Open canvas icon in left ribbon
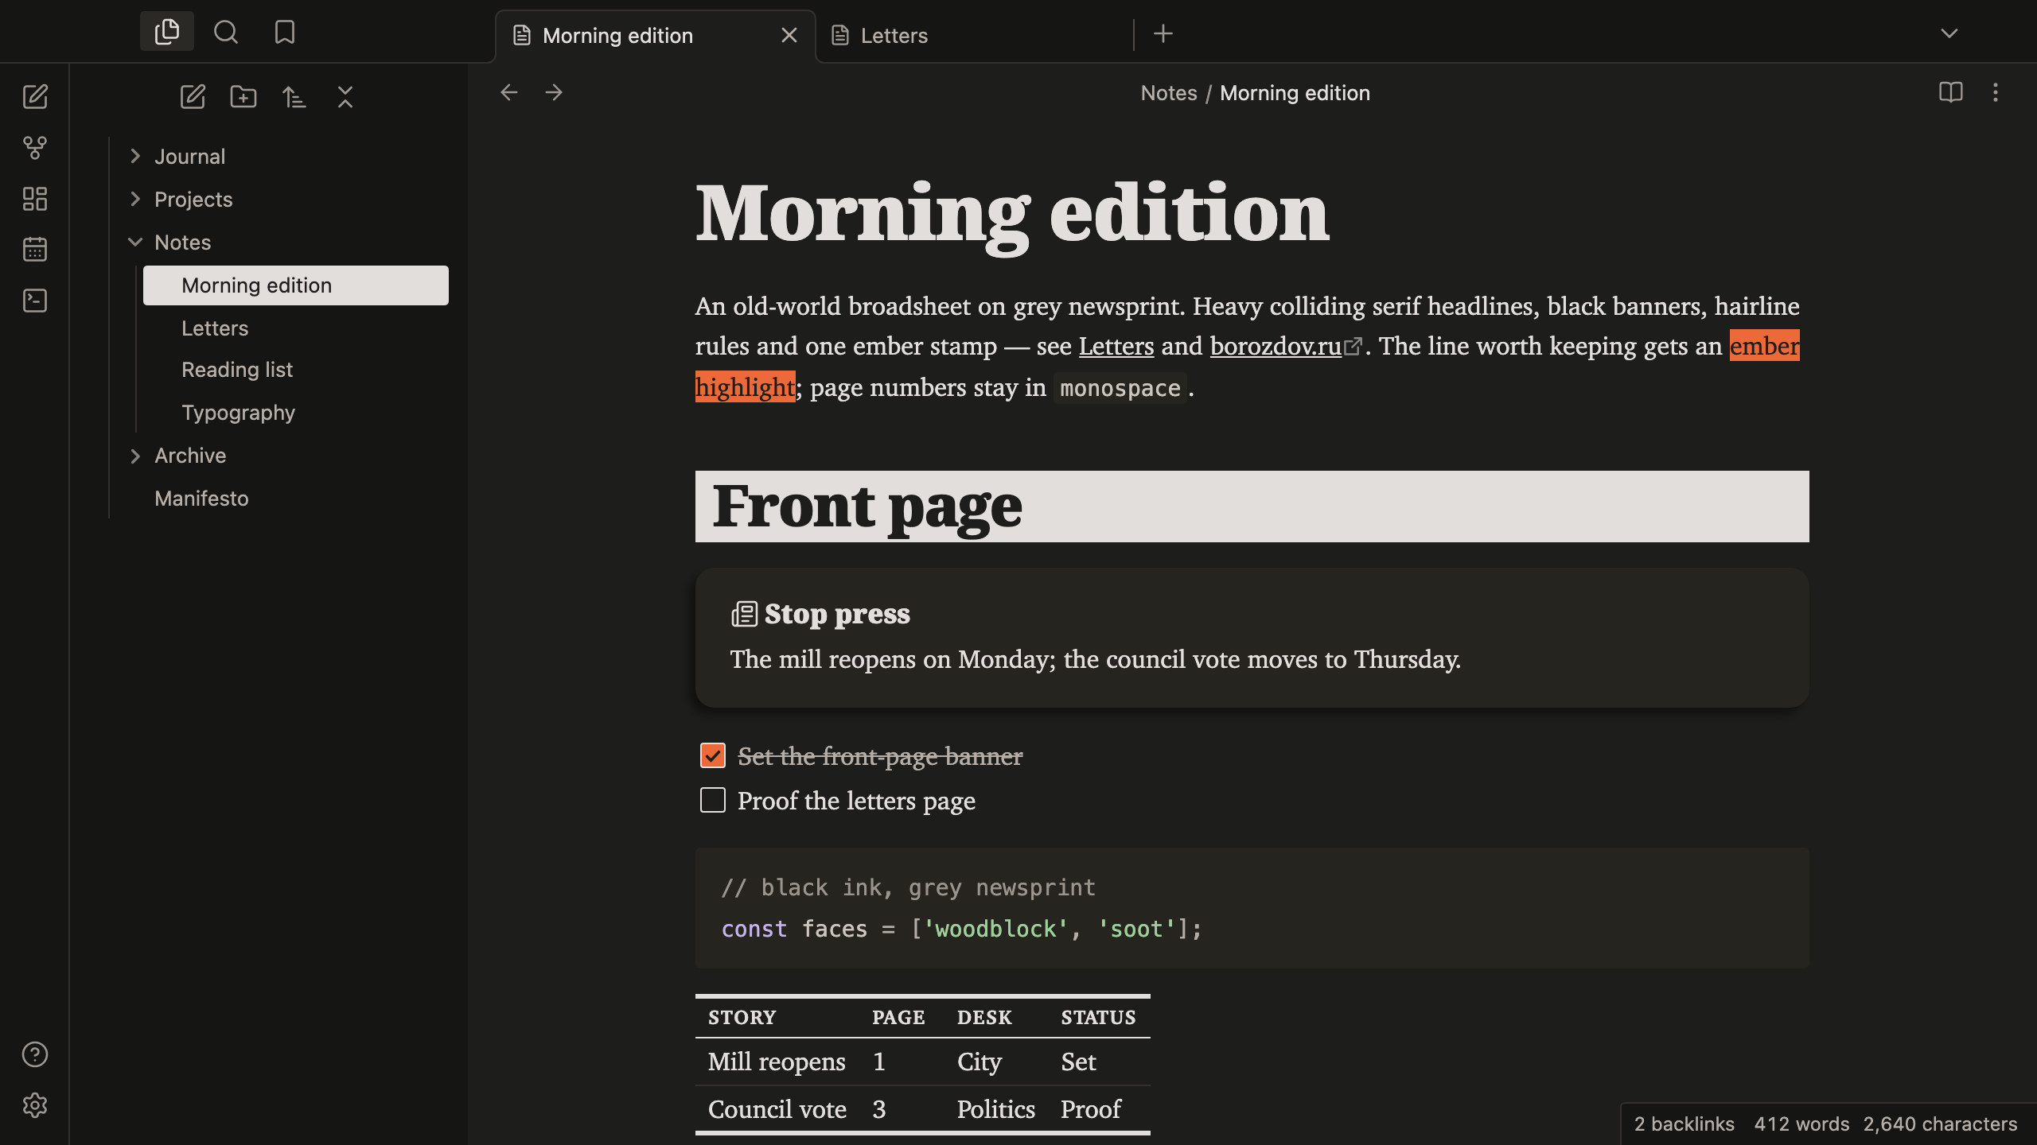The width and height of the screenshot is (2037, 1145). pos(35,199)
